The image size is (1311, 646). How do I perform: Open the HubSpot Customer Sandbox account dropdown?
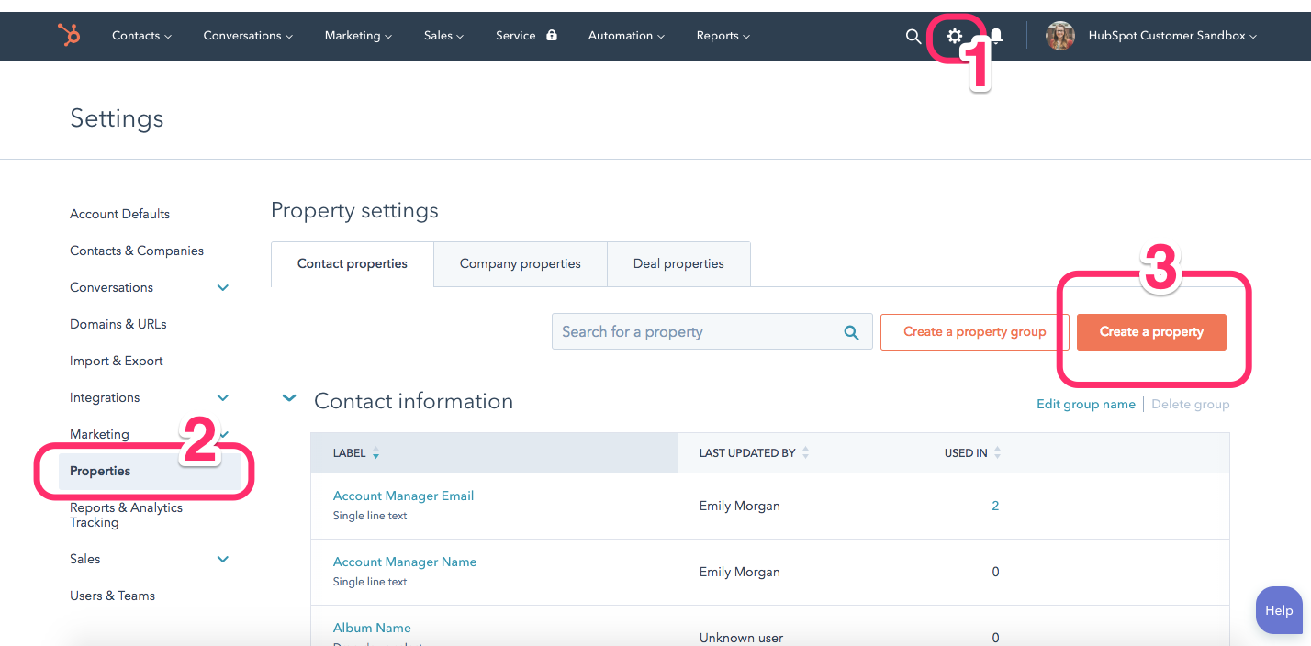pos(1172,36)
